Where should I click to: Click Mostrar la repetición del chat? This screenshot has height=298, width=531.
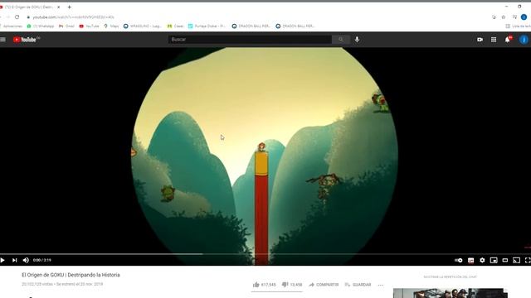coord(450,276)
